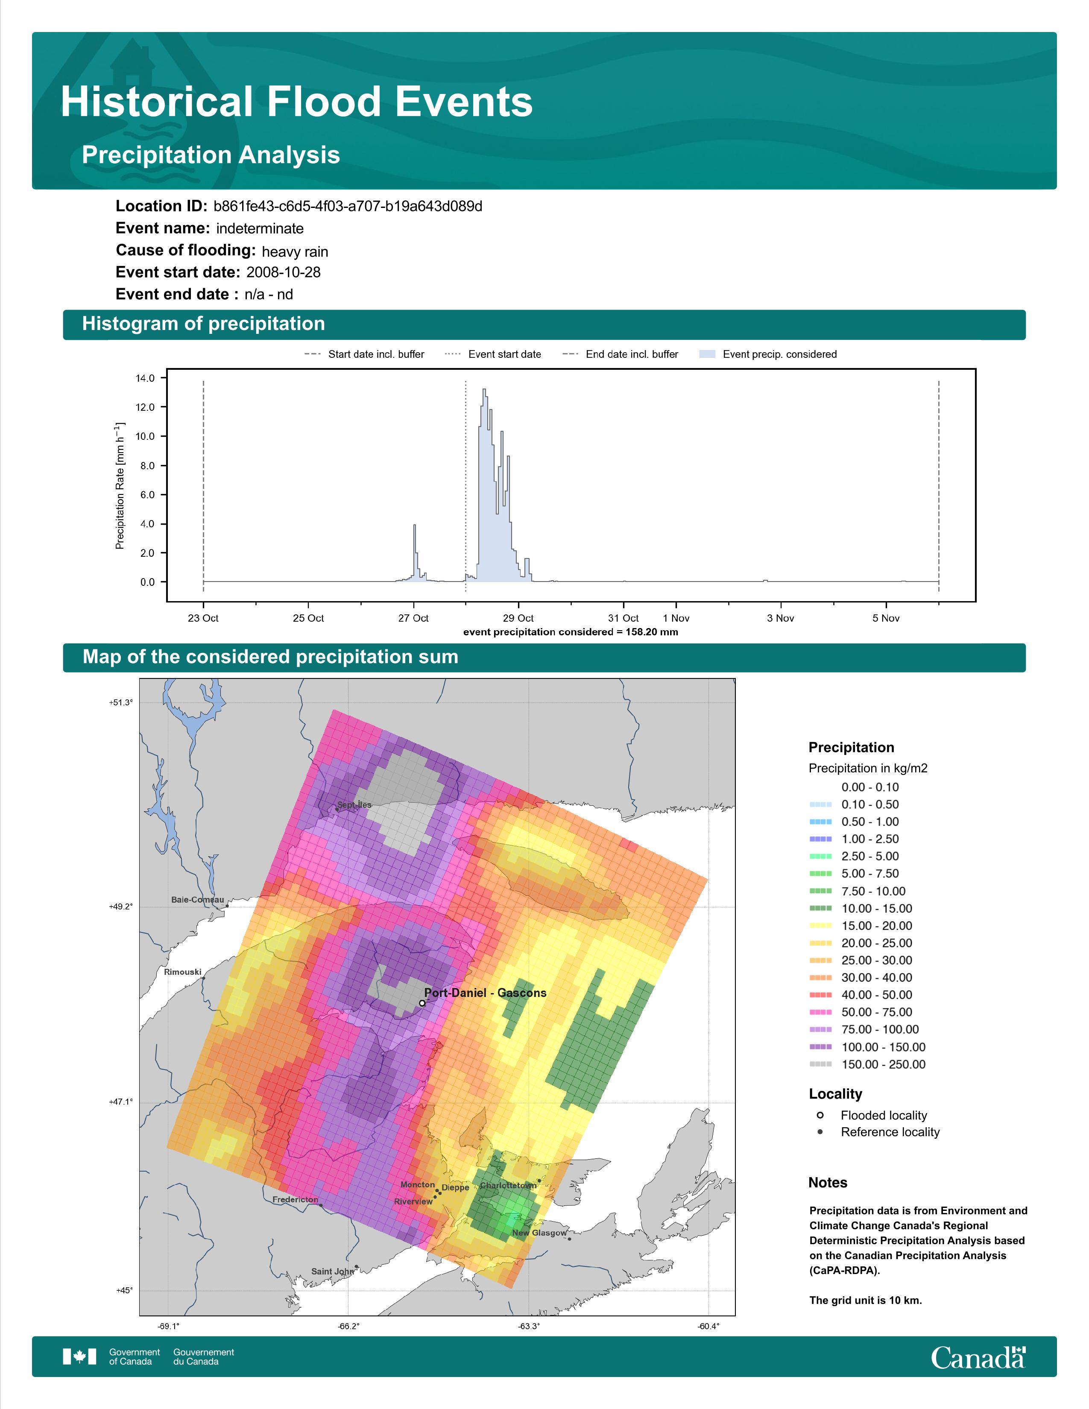Click the 50.00 - 75.00 pink swatch
The height and width of the screenshot is (1409, 1089).
(x=821, y=1012)
